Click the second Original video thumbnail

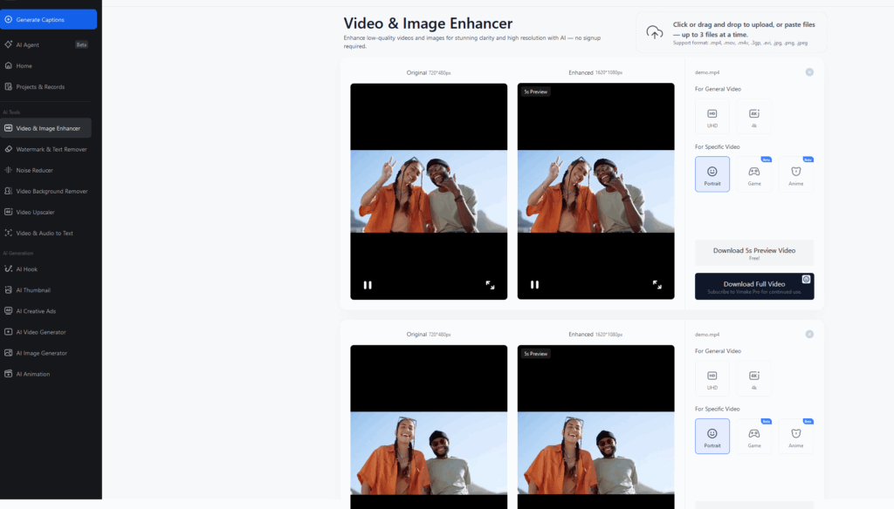(429, 427)
